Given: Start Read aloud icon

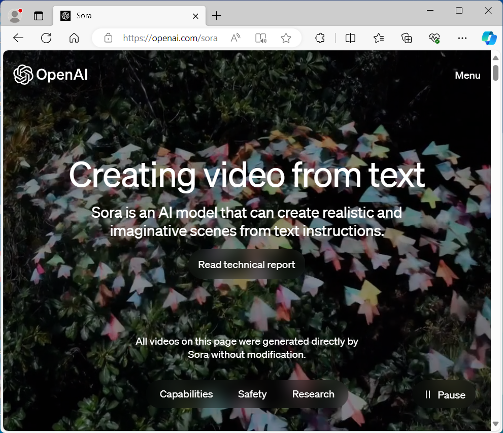Looking at the screenshot, I should (x=236, y=38).
